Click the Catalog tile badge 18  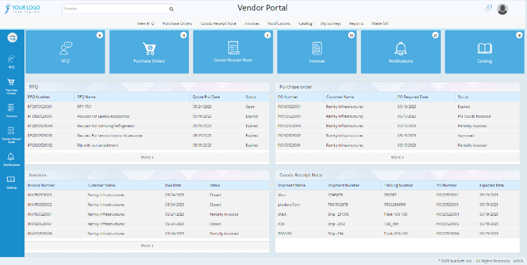click(x=519, y=36)
